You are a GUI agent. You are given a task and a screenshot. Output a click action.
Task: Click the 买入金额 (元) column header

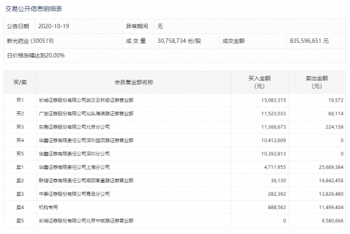point(260,82)
